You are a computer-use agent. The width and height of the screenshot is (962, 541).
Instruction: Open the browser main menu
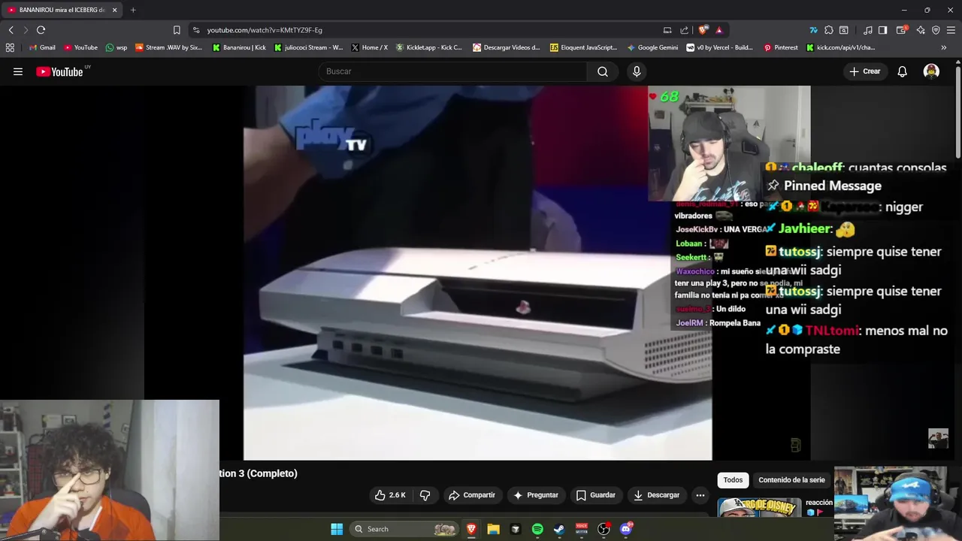pos(952,30)
